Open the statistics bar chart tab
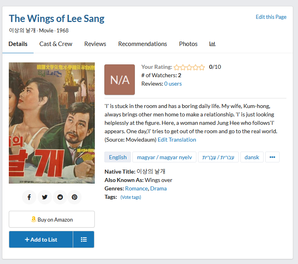Viewport: 298px width, 264px height. 212,44
